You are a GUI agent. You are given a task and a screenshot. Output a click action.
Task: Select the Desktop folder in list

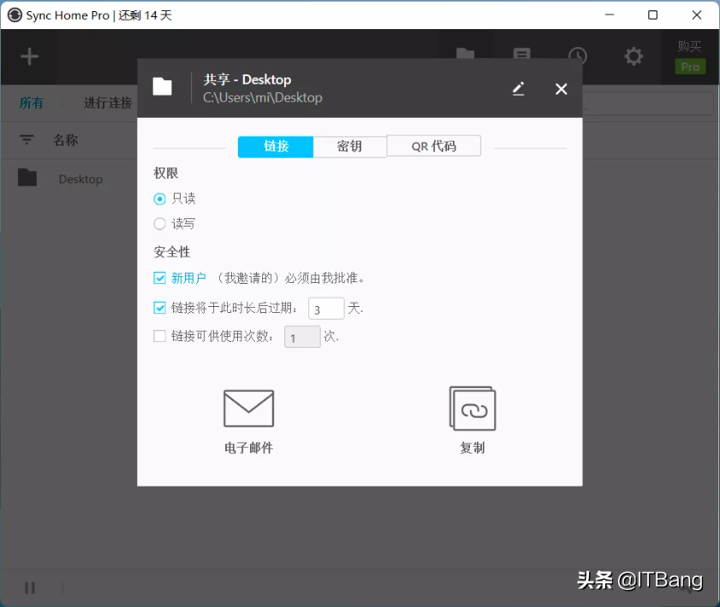click(x=80, y=179)
